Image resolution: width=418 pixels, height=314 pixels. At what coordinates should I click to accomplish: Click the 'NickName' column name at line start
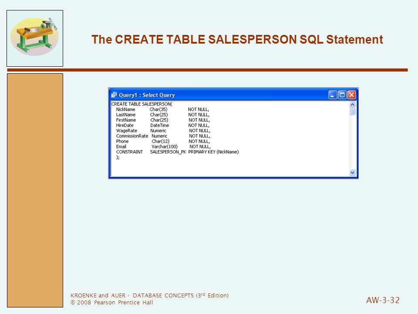125,109
